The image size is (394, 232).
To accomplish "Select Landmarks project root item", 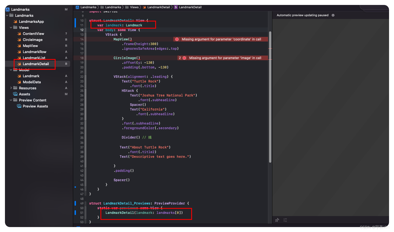I will tap(20, 9).
